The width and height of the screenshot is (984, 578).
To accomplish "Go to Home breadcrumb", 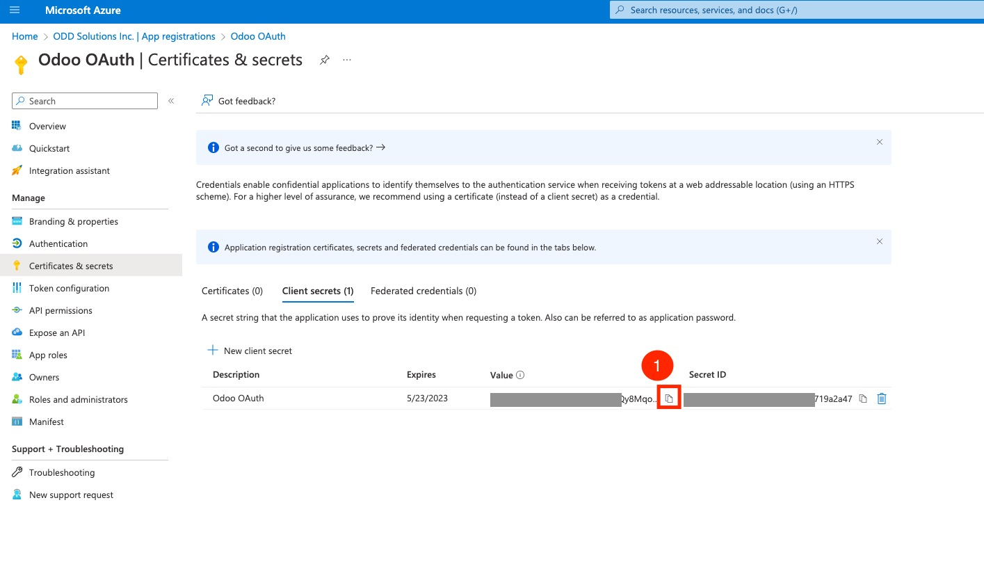I will coord(25,36).
